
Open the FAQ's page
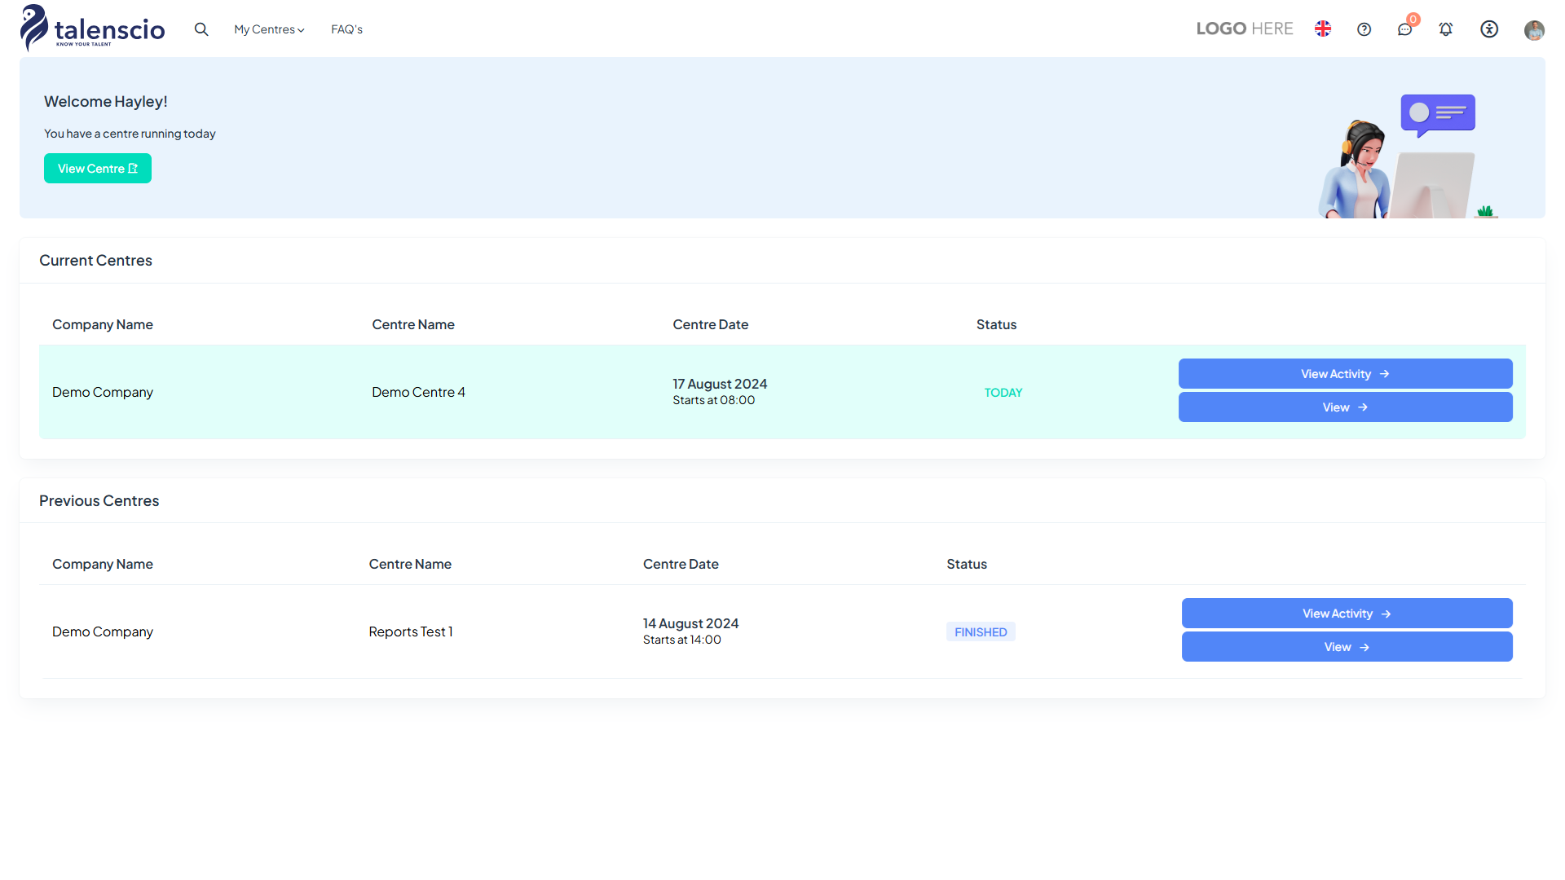tap(346, 29)
